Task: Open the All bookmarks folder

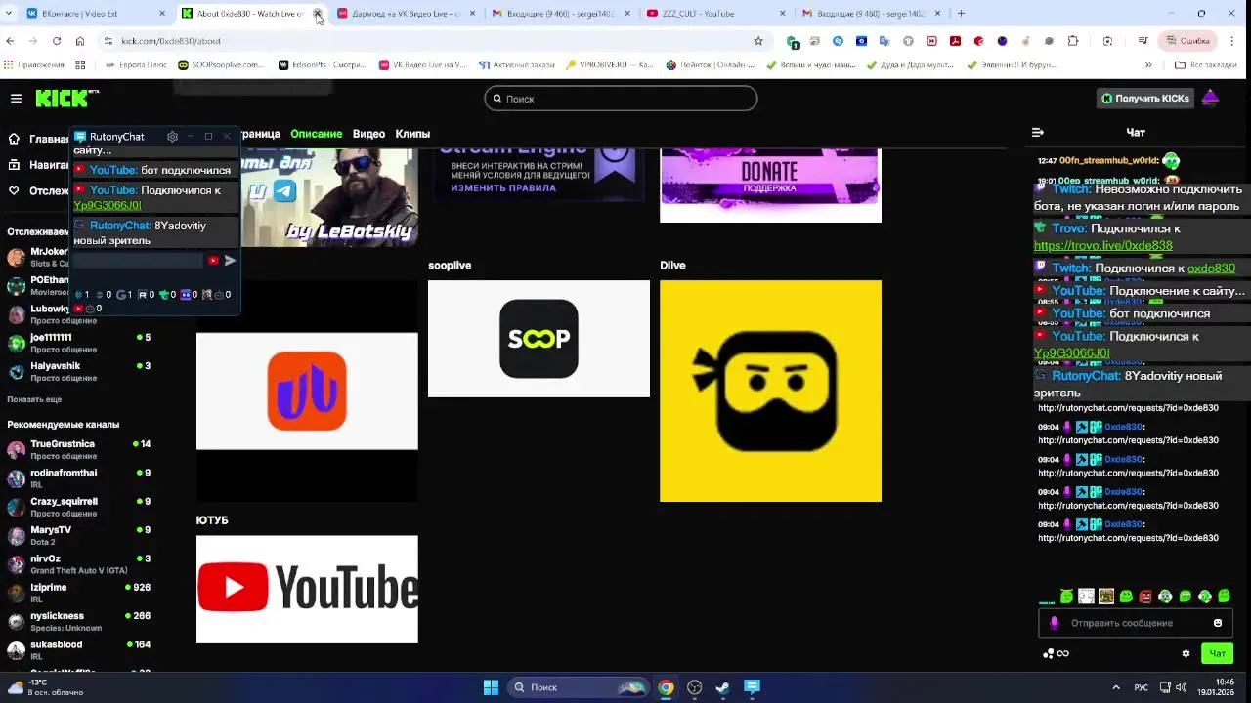Action: click(1205, 65)
